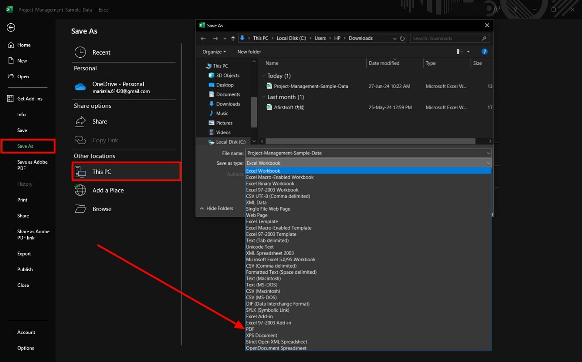Select Info in the sidebar
Screen dimensions: 582x362
tap(21, 115)
